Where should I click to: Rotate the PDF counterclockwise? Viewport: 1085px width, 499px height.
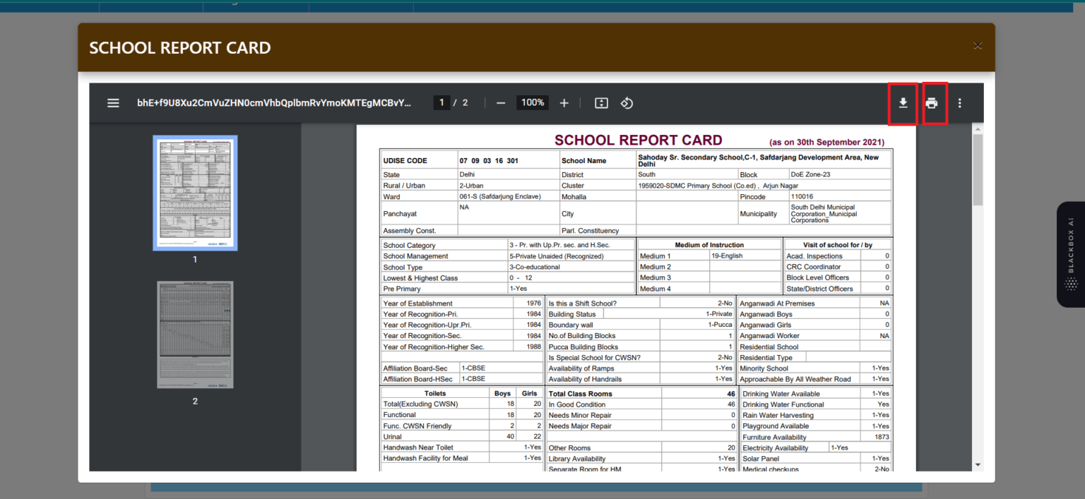click(626, 103)
